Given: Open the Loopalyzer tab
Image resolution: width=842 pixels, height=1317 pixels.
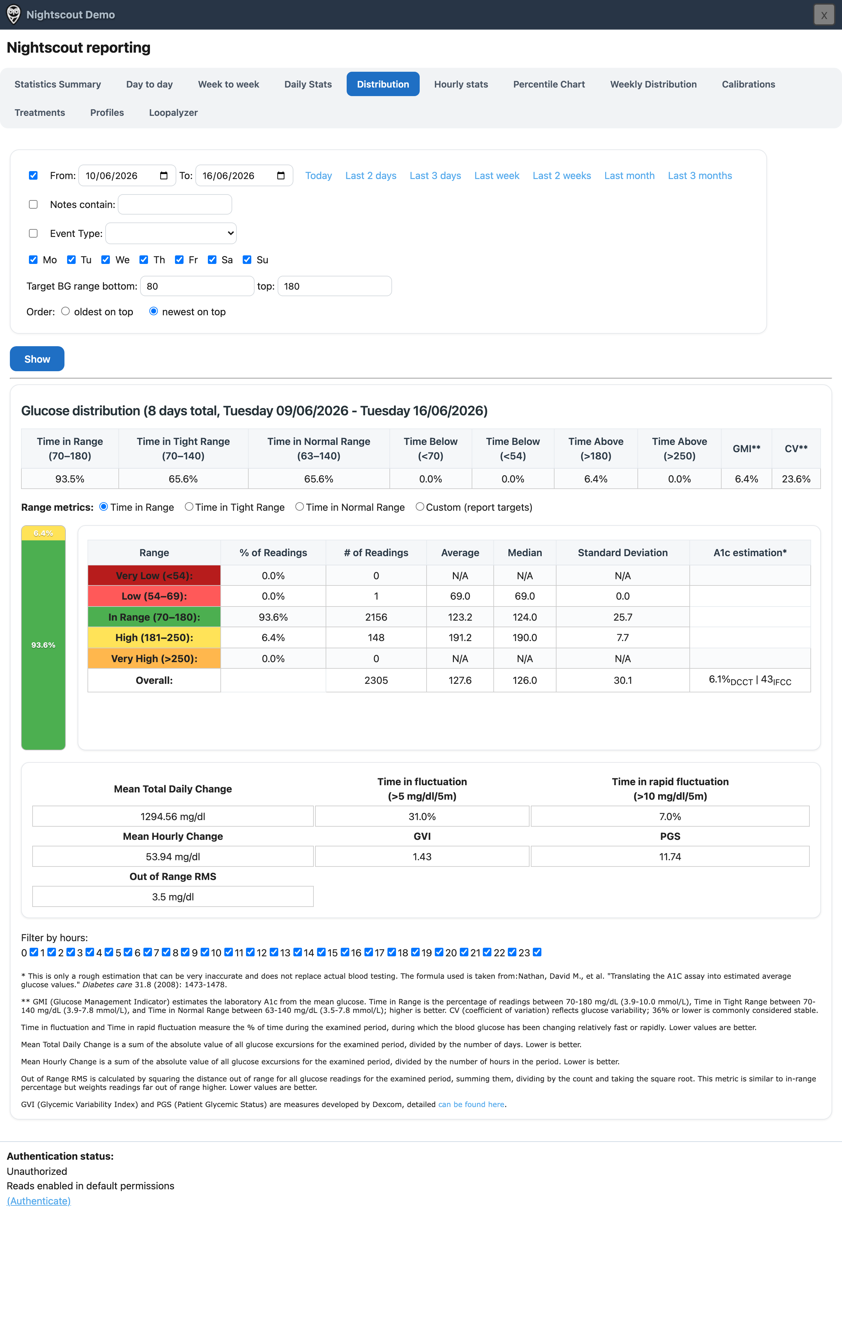Looking at the screenshot, I should coord(173,113).
